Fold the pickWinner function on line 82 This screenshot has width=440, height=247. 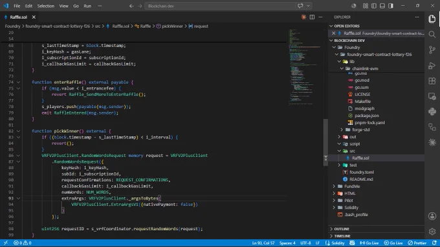tap(18, 131)
